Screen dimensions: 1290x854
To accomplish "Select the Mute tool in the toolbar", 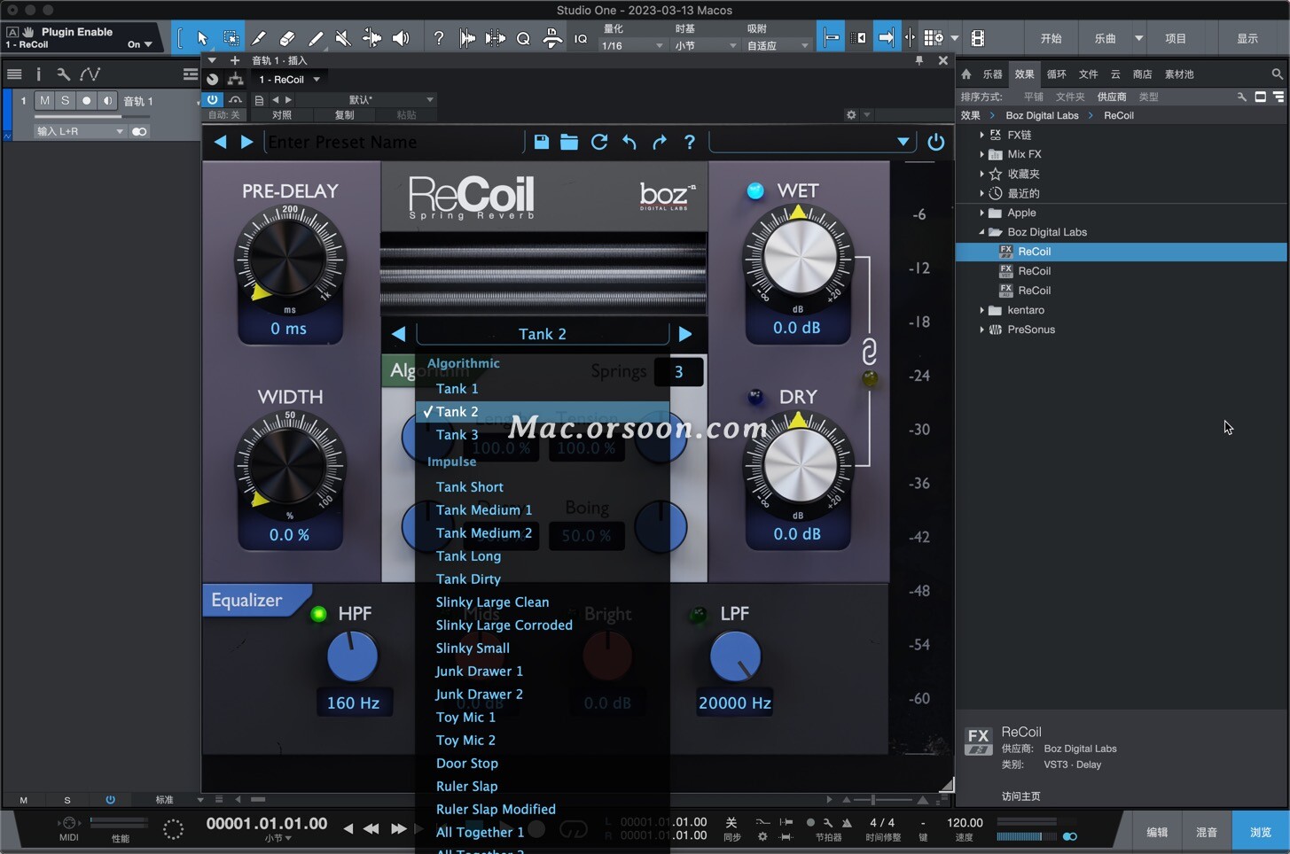I will (343, 38).
